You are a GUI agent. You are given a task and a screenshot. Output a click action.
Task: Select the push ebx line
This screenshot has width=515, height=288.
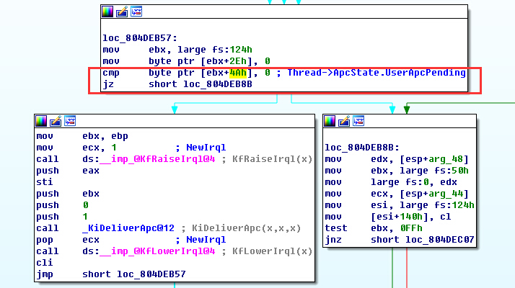(x=68, y=194)
